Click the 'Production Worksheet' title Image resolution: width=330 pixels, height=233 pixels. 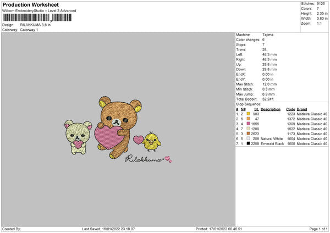[30, 4]
